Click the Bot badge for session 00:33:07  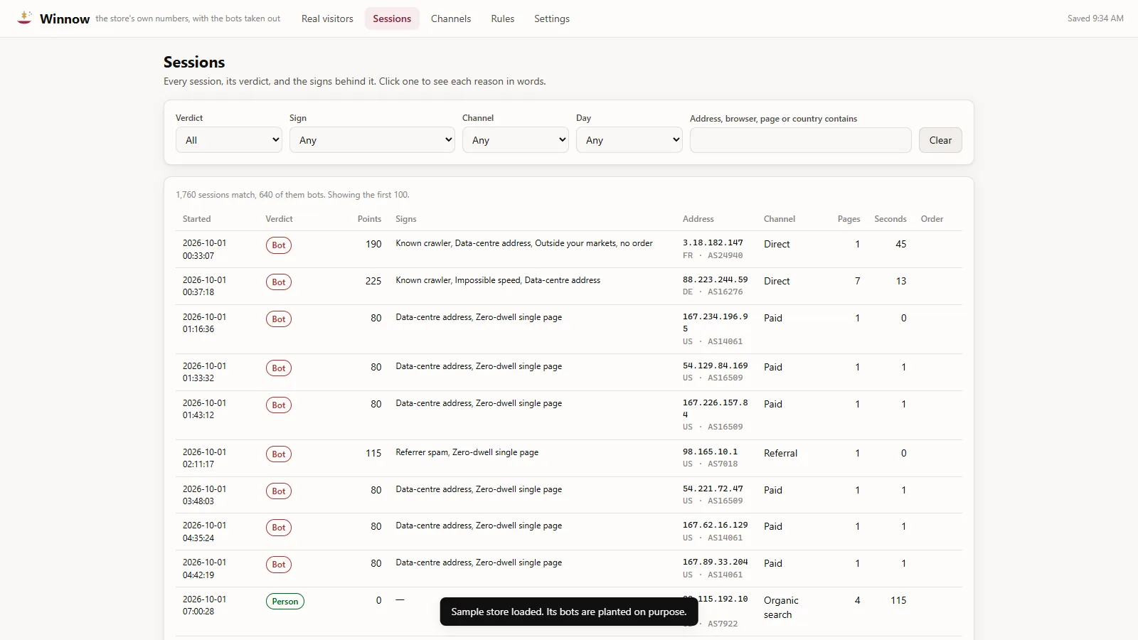point(279,245)
